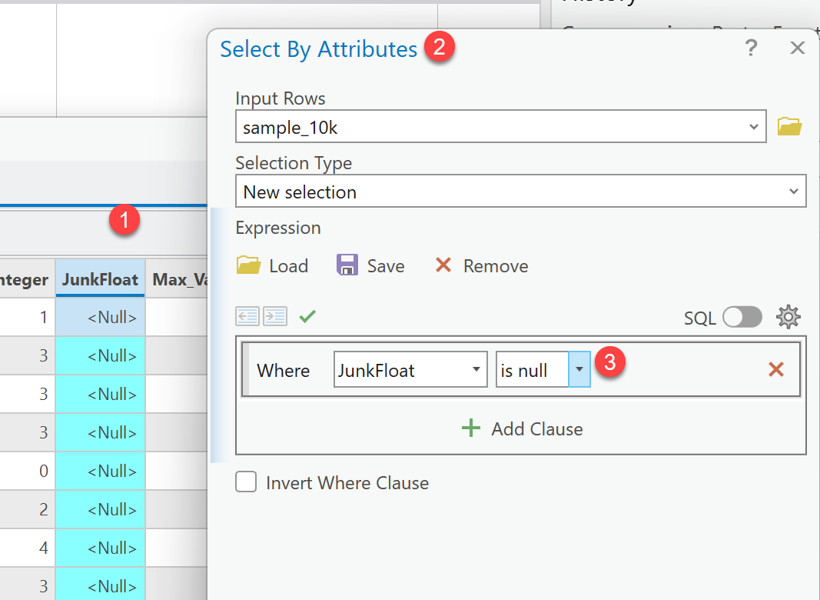Open the help question mark icon
Image resolution: width=820 pixels, height=600 pixels.
click(x=752, y=48)
